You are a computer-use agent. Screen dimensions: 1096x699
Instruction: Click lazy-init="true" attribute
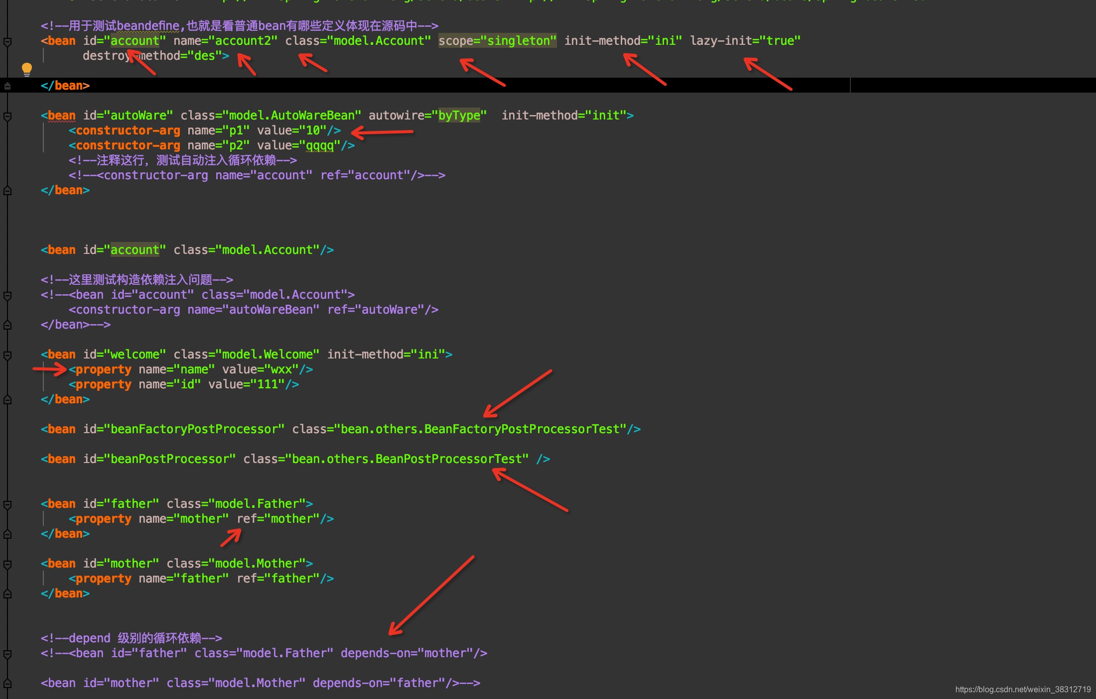[x=745, y=41]
